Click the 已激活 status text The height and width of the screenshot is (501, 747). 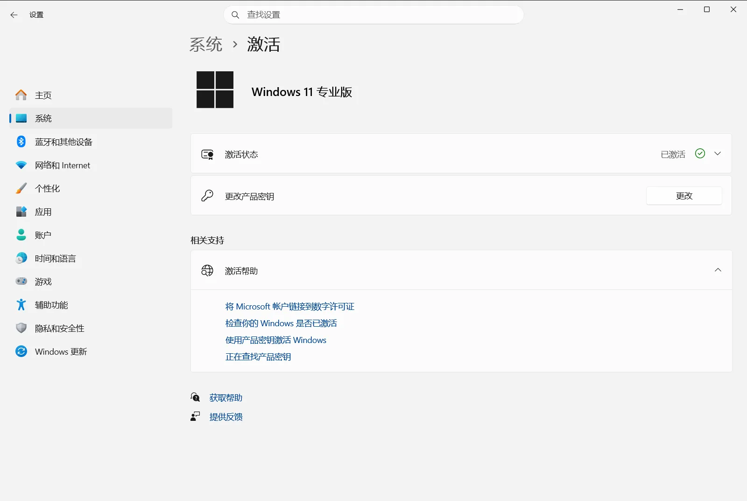pyautogui.click(x=673, y=154)
